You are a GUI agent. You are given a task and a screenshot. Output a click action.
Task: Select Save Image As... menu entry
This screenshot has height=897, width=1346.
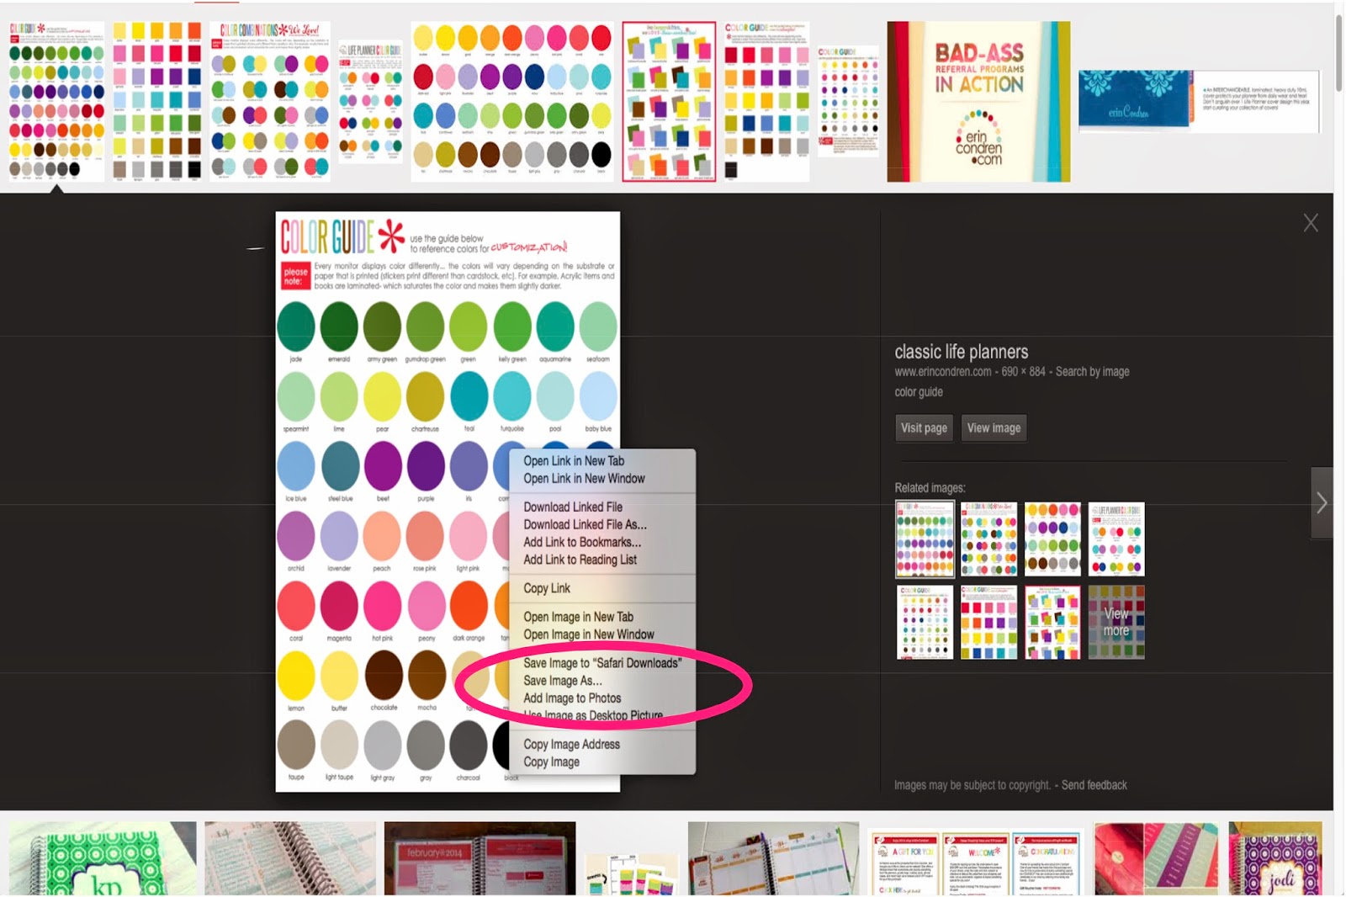pos(562,681)
